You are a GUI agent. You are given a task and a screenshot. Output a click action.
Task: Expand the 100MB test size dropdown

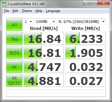click(45, 22)
